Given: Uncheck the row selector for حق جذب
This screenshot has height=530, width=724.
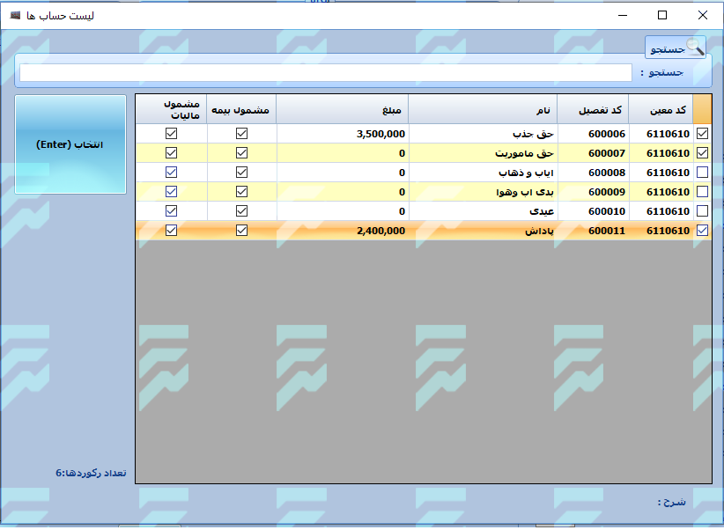Looking at the screenshot, I should [x=702, y=134].
